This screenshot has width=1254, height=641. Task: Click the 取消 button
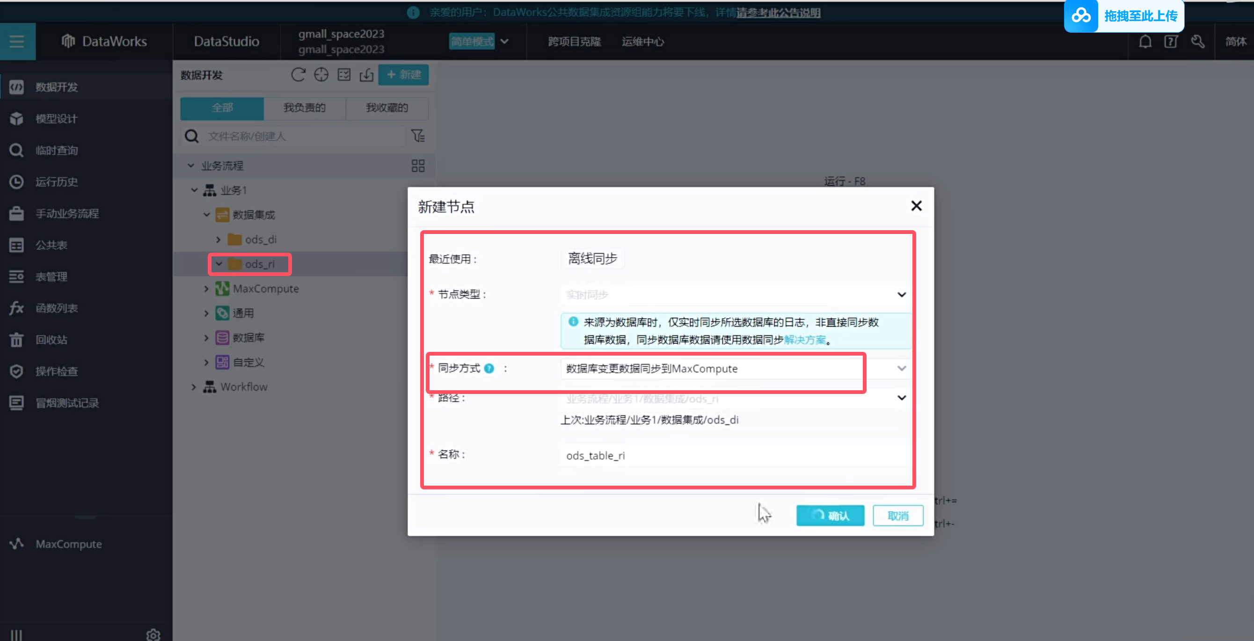tap(897, 516)
